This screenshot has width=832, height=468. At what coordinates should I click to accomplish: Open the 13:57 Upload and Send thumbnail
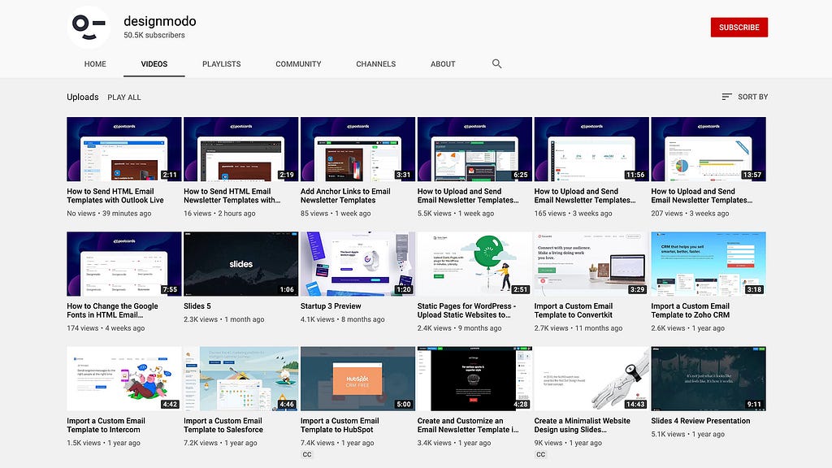pyautogui.click(x=708, y=149)
